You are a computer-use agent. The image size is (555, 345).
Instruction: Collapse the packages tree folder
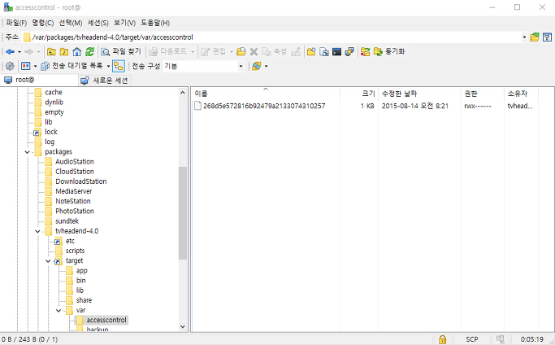[28, 152]
